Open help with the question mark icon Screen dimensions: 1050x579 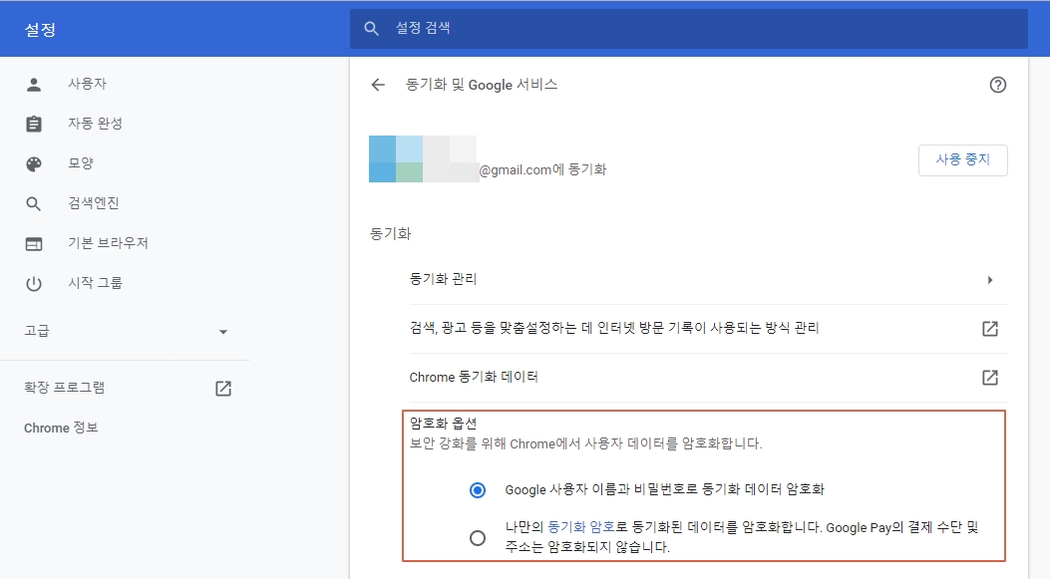[998, 85]
